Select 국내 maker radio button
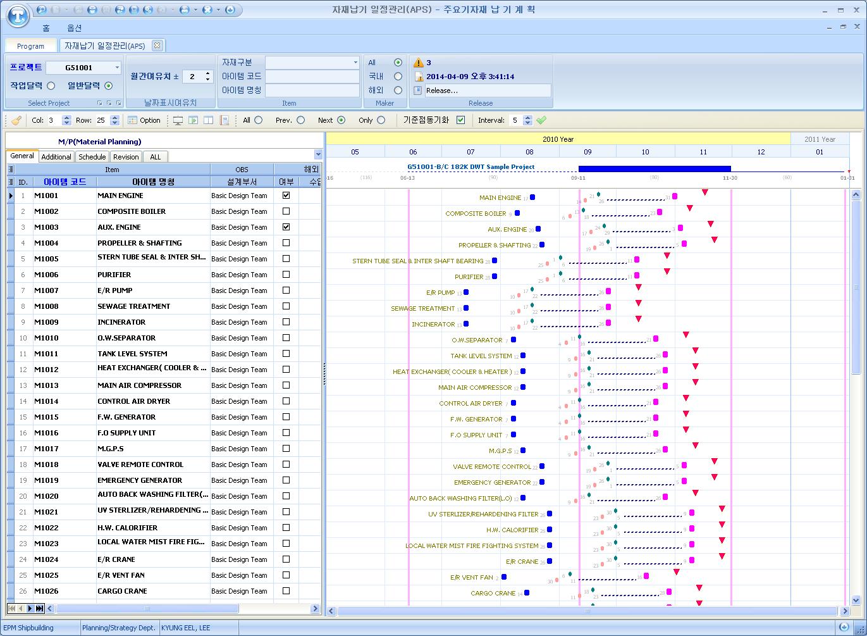 tap(398, 76)
